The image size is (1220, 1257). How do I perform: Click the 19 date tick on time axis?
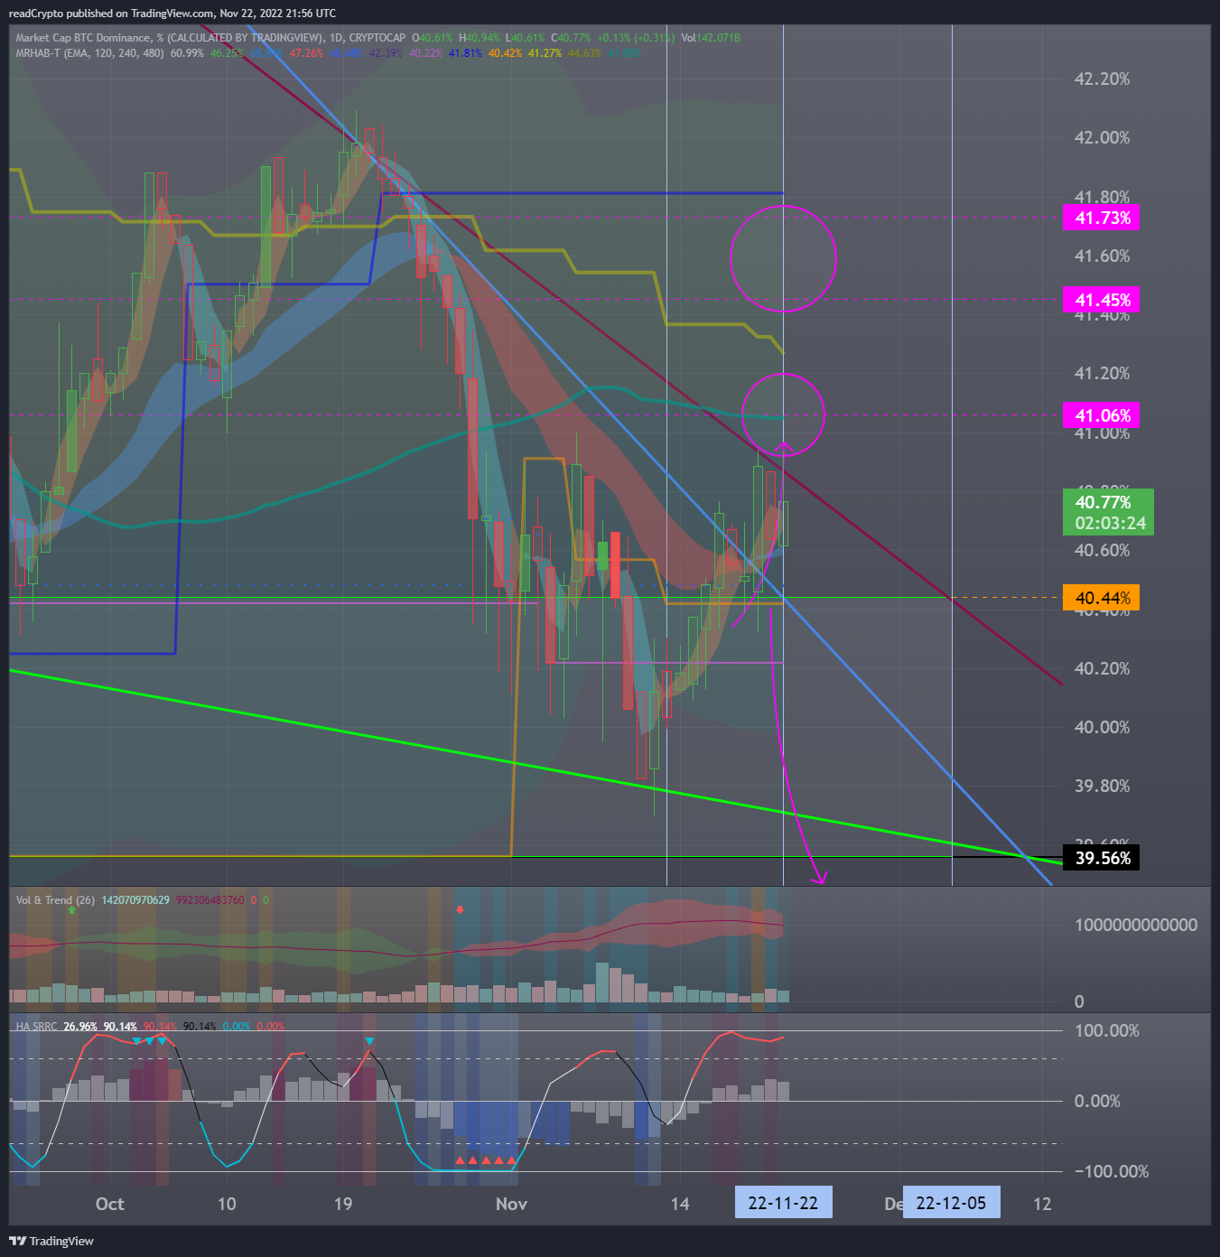point(343,1204)
